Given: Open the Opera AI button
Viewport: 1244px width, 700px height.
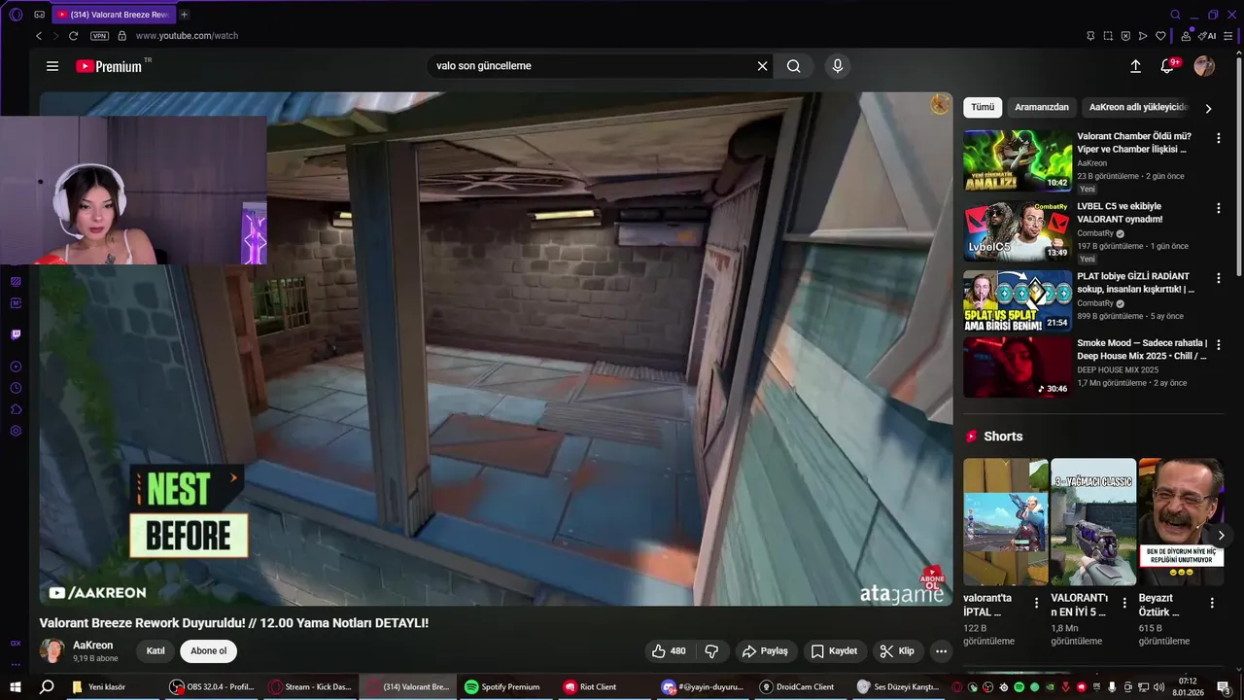Looking at the screenshot, I should coord(1208,36).
